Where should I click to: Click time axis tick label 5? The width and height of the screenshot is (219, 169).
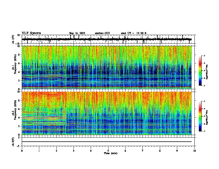pyautogui.click(x=108, y=151)
